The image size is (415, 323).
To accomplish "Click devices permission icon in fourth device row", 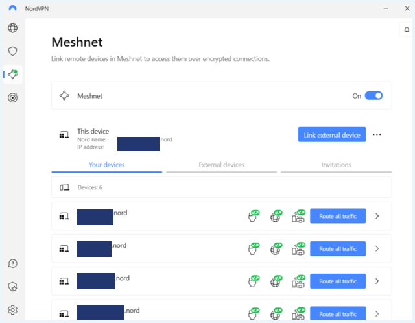I will [298, 314].
